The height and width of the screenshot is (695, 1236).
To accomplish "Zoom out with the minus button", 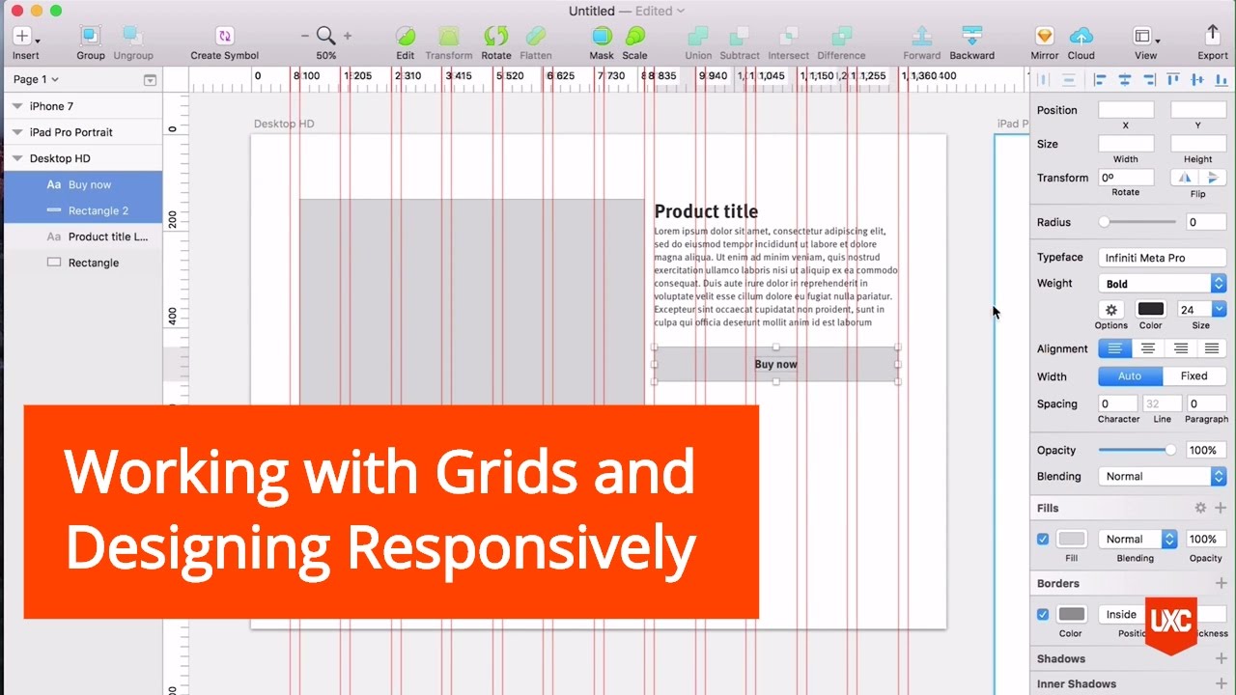I will pos(305,37).
